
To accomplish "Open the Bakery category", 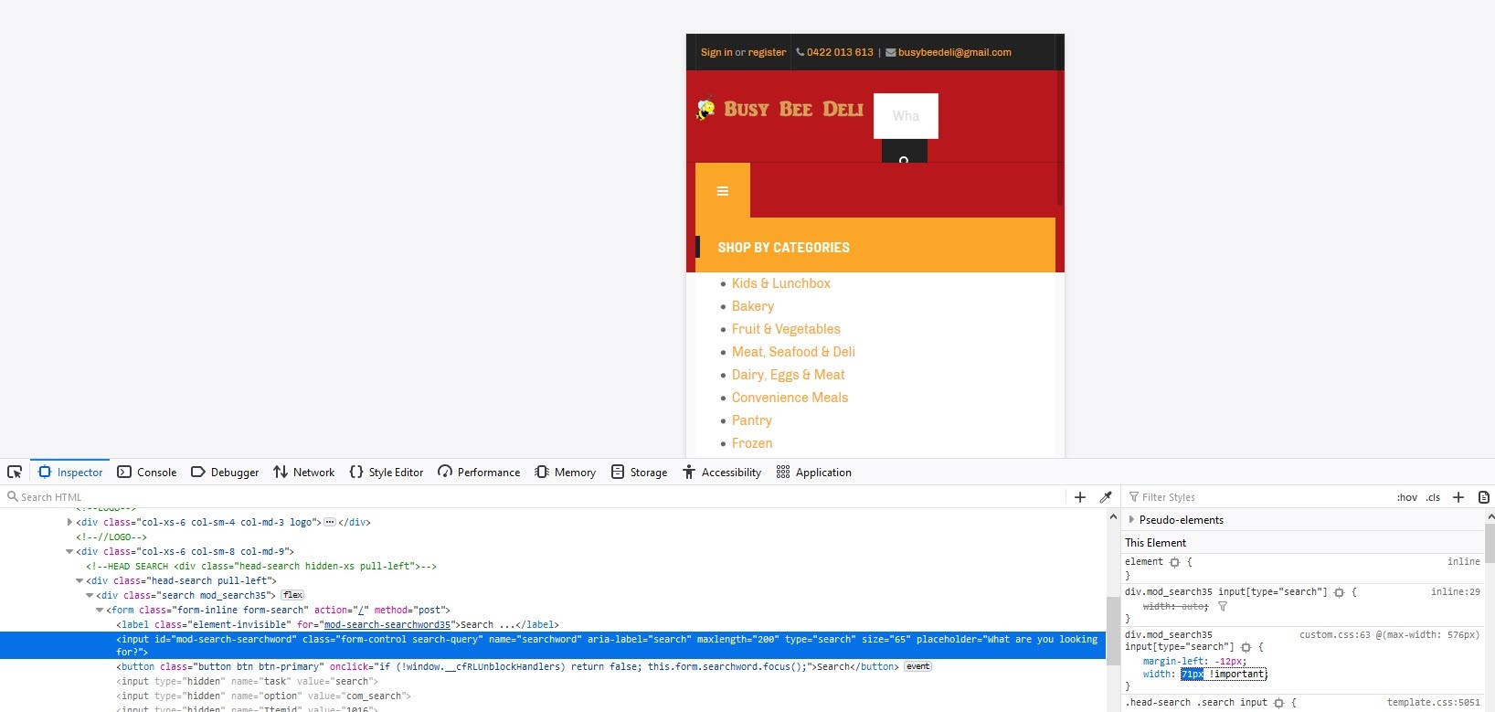I will [753, 306].
